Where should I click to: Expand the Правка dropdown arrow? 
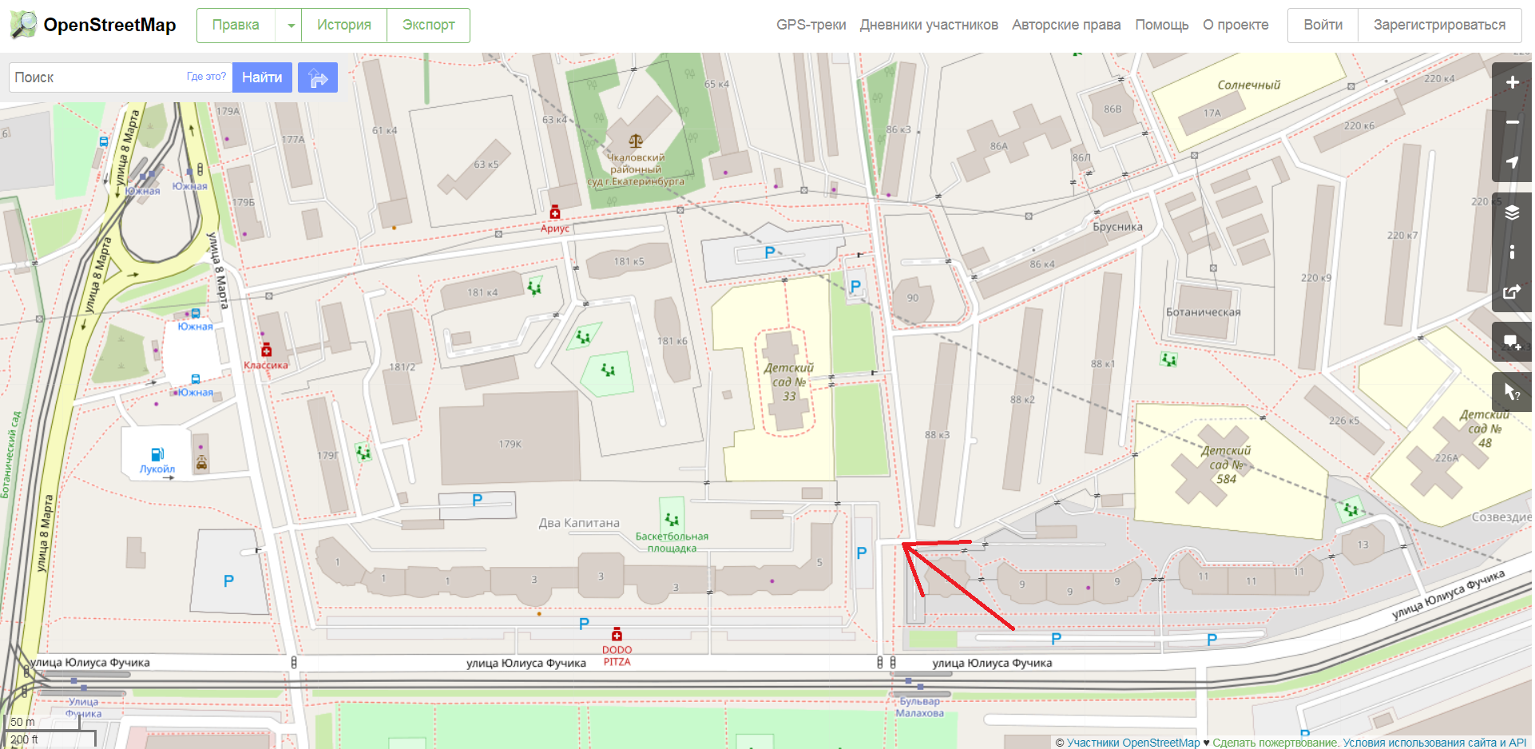[291, 26]
